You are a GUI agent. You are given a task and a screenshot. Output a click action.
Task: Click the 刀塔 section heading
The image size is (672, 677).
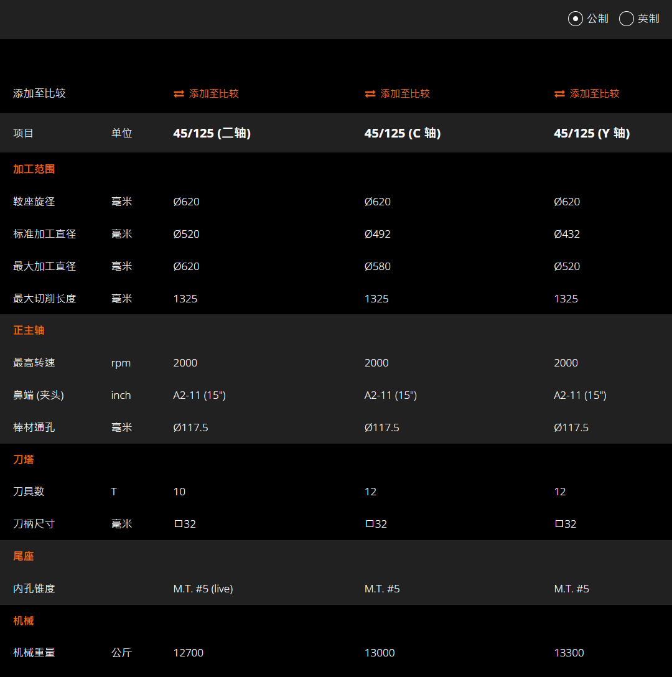[x=24, y=460]
